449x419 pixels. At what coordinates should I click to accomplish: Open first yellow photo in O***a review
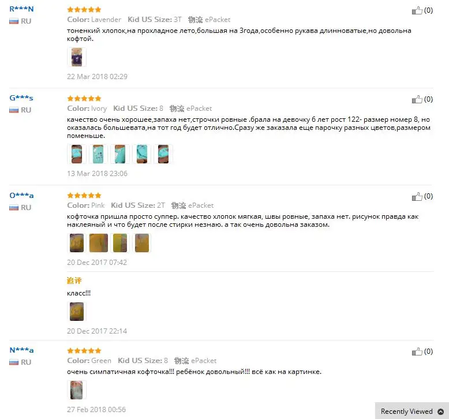pos(77,243)
